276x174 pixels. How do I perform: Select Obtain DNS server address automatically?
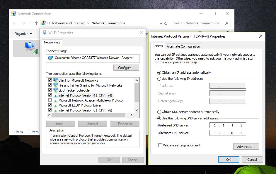159,112
